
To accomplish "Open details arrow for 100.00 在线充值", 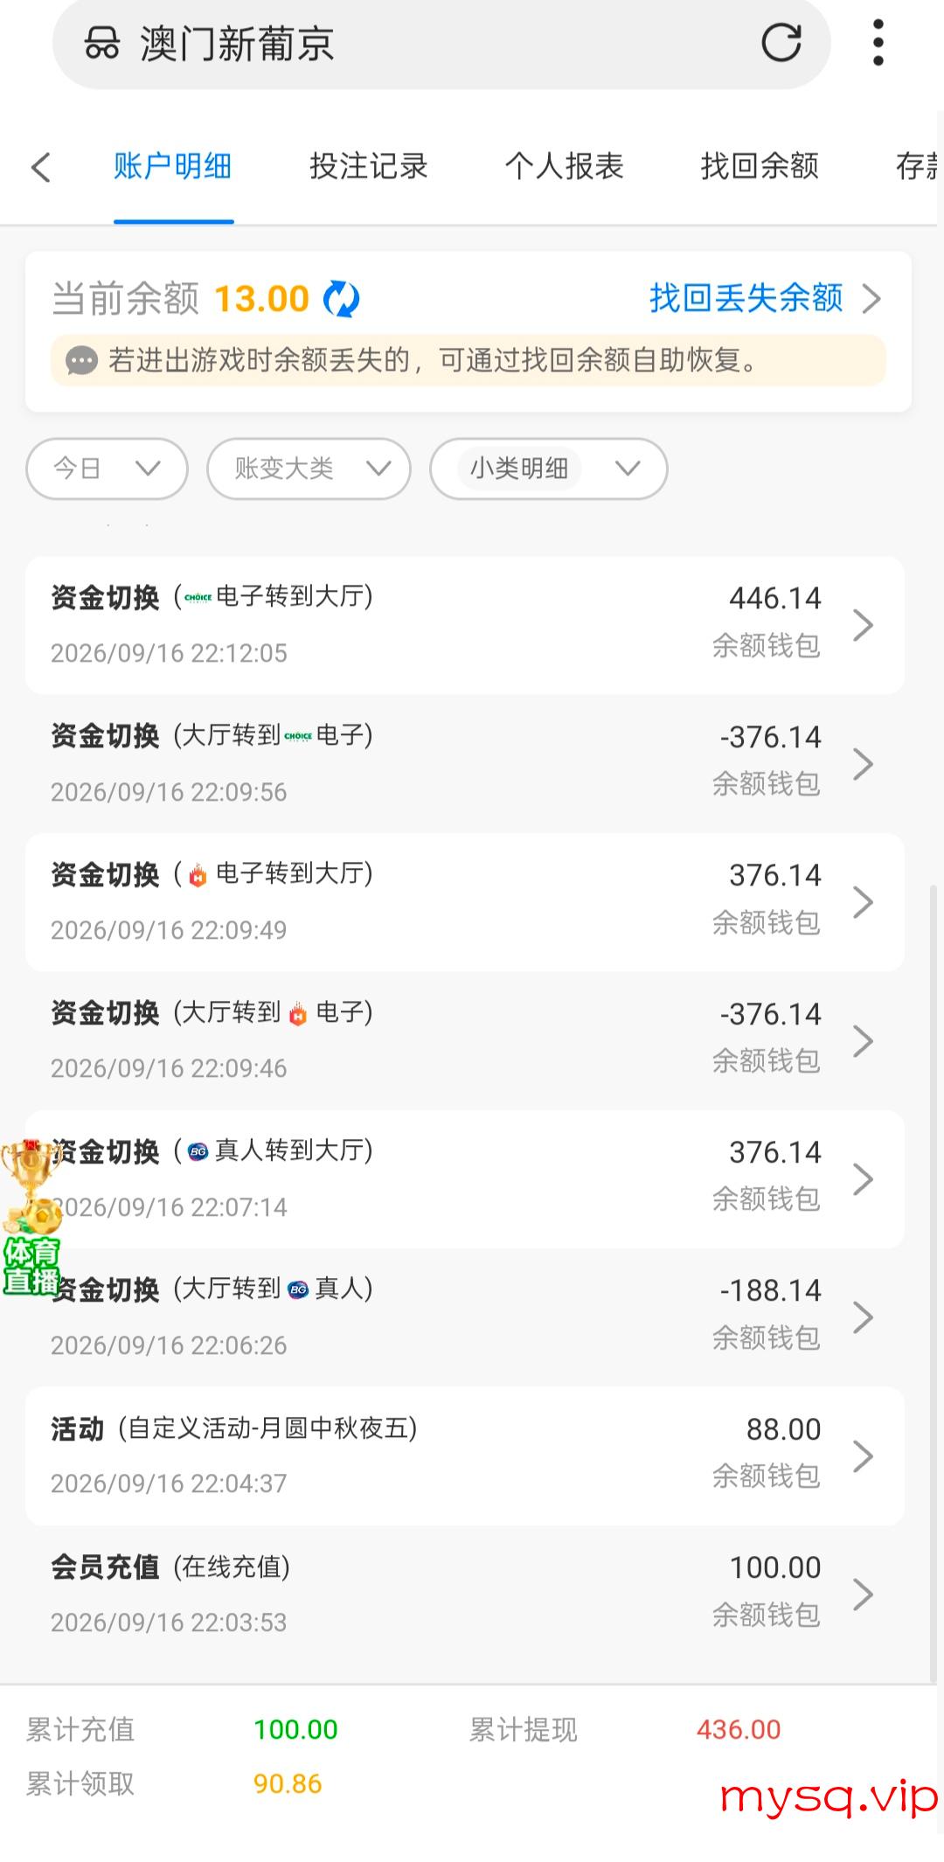I will click(863, 1595).
